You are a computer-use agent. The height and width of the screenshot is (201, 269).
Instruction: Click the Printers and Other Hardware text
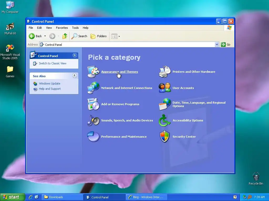(x=194, y=72)
